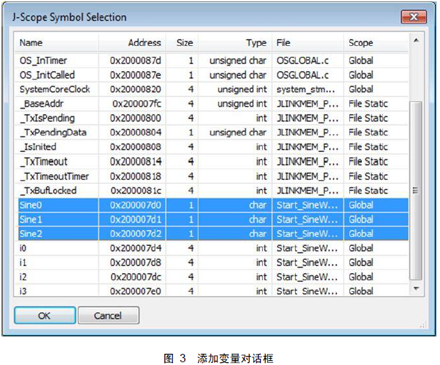Select the Sine1 symbol row

[211, 219]
